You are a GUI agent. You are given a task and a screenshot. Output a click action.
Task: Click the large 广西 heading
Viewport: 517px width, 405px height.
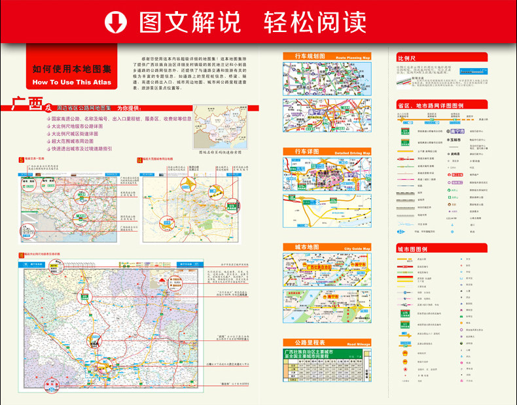click(x=27, y=104)
